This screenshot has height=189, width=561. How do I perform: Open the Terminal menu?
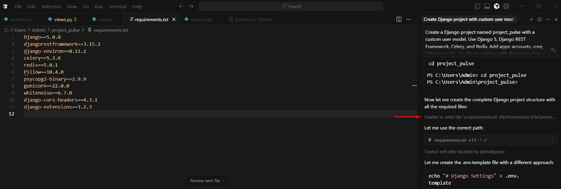pos(117,7)
